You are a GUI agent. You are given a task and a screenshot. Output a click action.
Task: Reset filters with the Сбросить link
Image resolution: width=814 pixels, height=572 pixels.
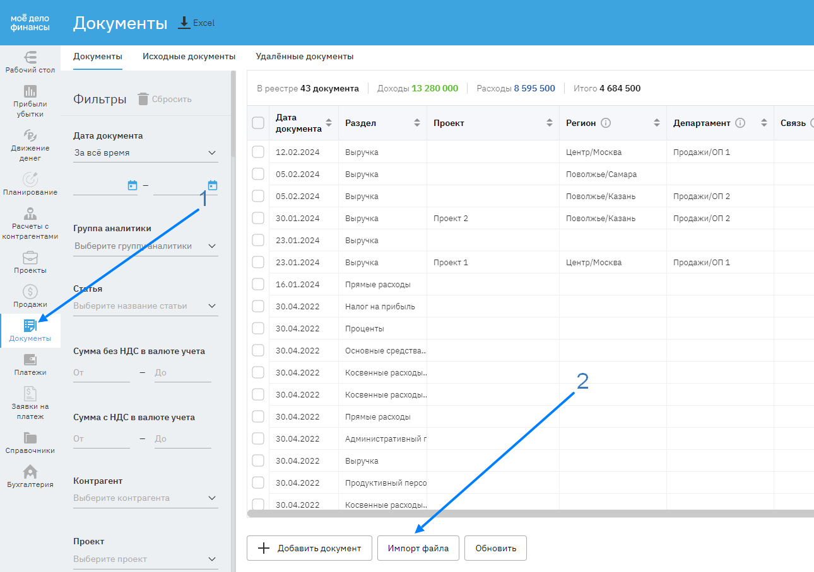[172, 100]
